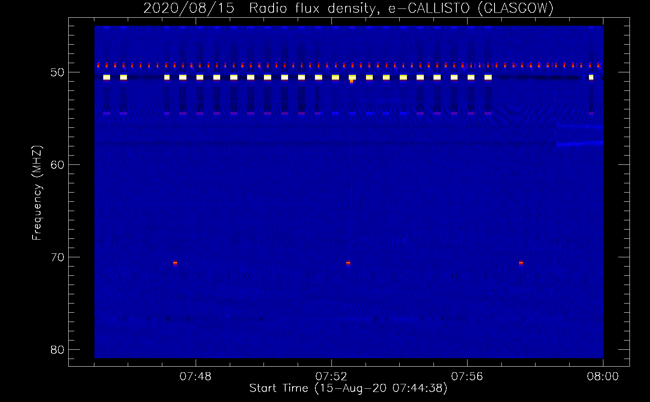The height and width of the screenshot is (402, 650).
Task: Click the plot title '2020/08/15 Radio flux density, e-CALLISTO (GLASGOW)'
Action: coord(348,8)
